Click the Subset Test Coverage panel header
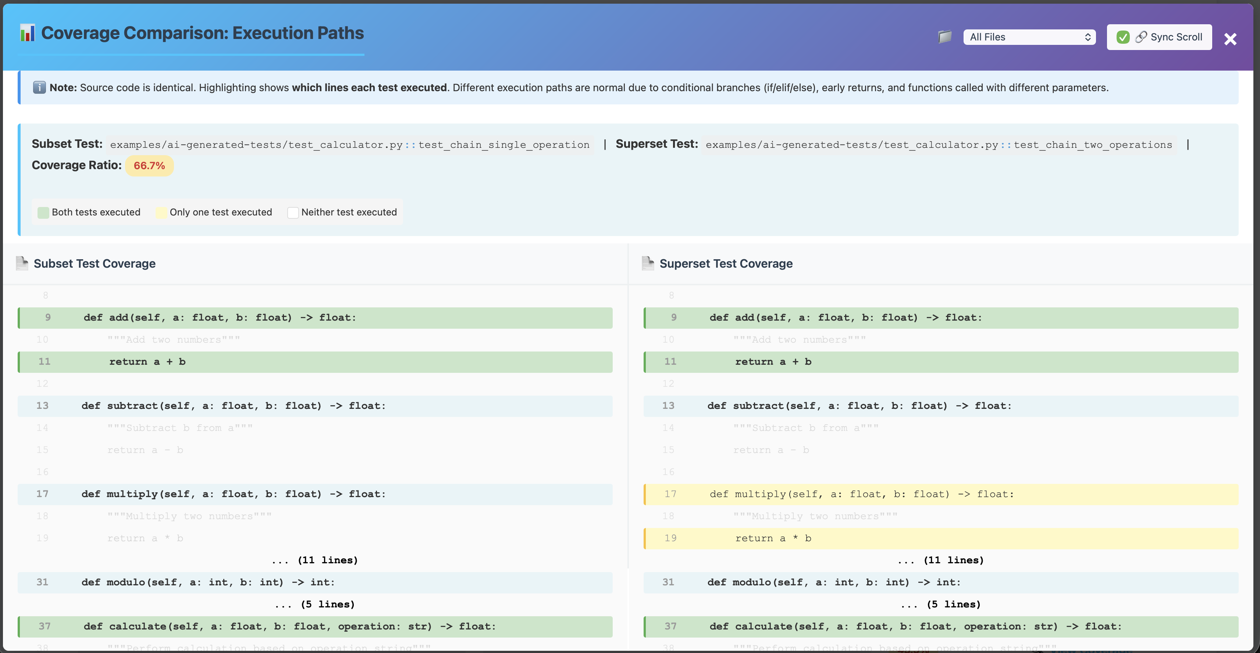This screenshot has height=653, width=1260. click(95, 264)
